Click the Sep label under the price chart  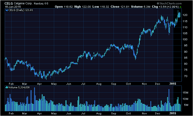tap(114, 84)
